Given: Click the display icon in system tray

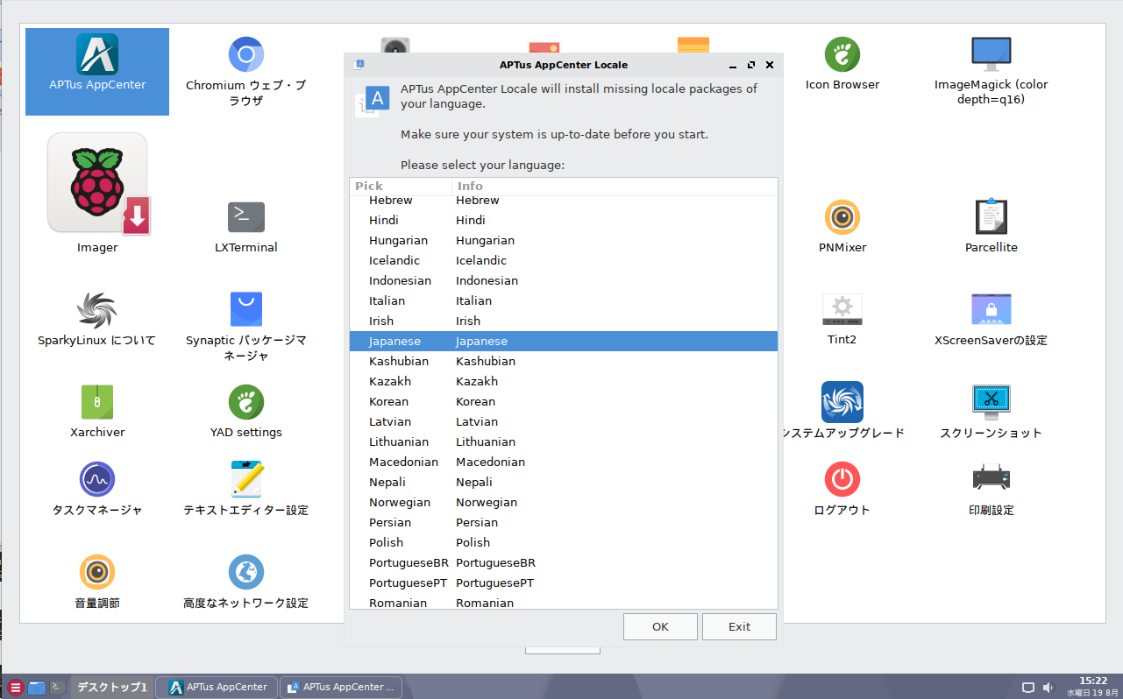Looking at the screenshot, I should point(1029,688).
